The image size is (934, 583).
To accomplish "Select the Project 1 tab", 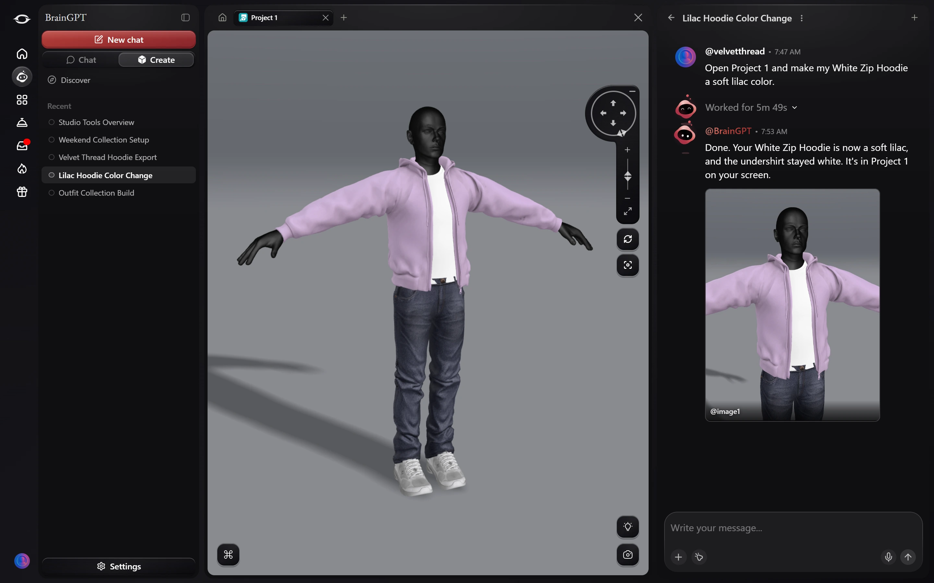I will point(283,18).
